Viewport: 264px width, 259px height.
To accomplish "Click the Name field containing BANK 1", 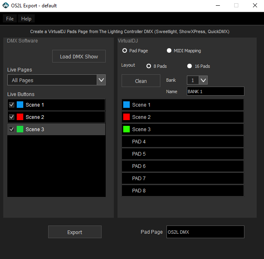I will click(215, 91).
